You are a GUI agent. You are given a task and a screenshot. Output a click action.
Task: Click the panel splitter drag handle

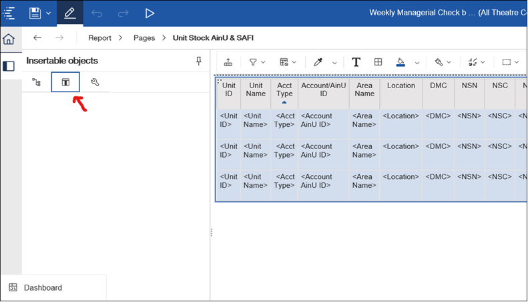212,233
